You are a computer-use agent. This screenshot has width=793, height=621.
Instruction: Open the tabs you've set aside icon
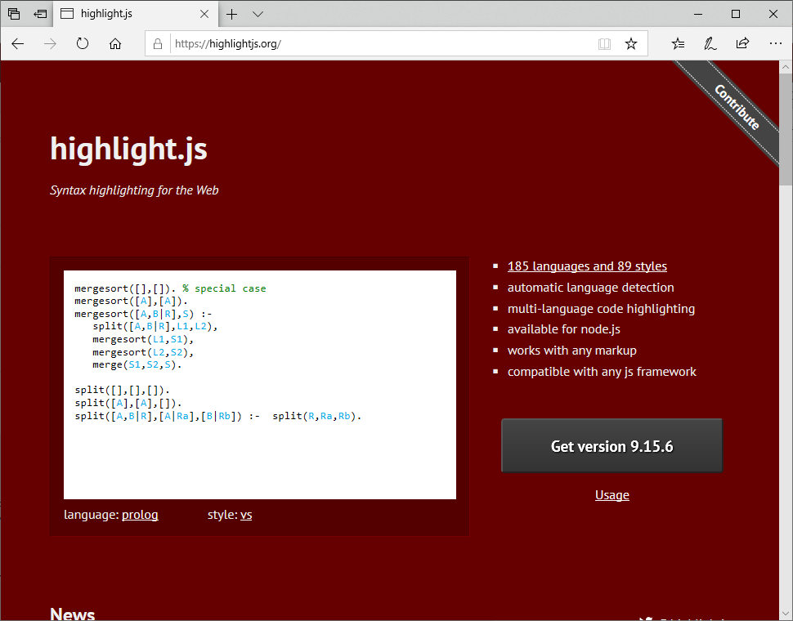[14, 14]
